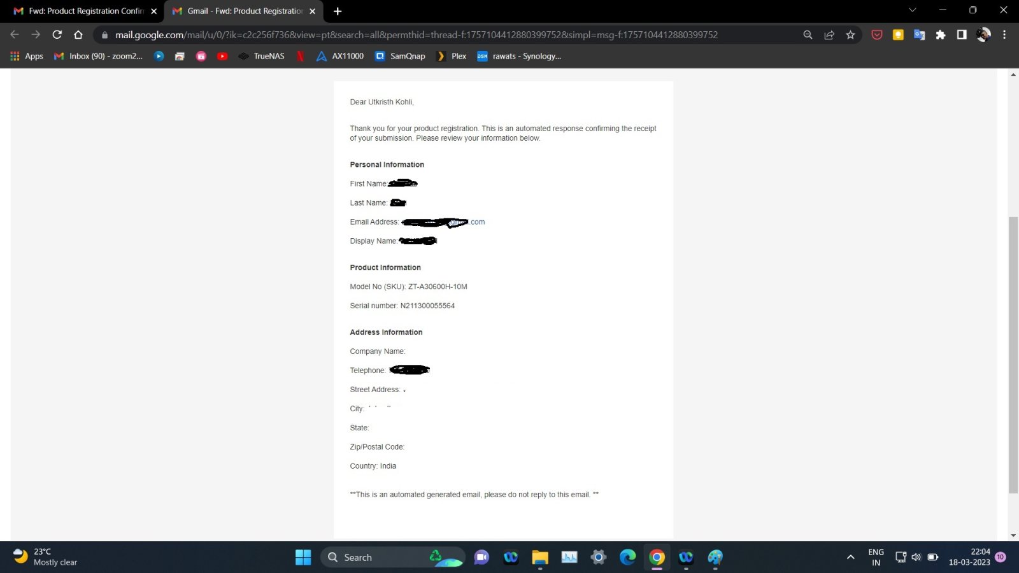Switch to the first Fwd: Product Registration tab

(x=86, y=11)
